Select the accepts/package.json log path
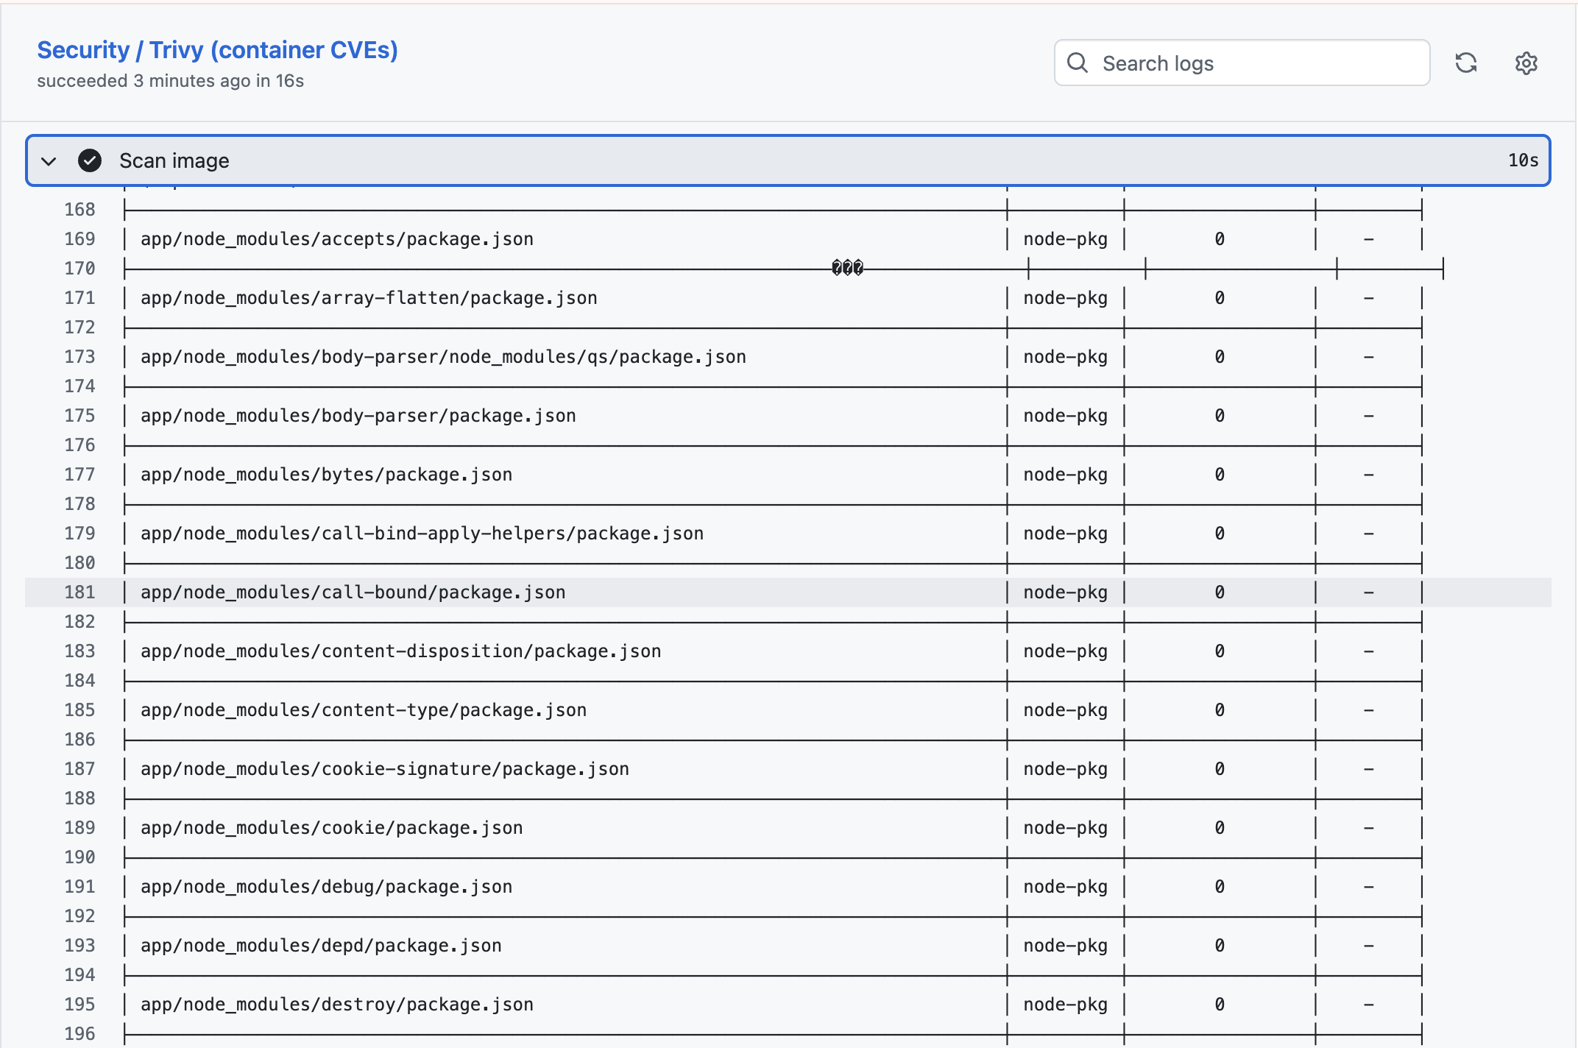The width and height of the screenshot is (1578, 1048). [337, 239]
